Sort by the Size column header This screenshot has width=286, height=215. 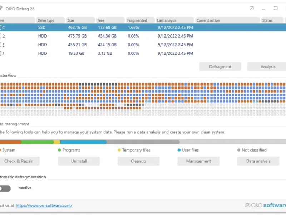[80, 20]
